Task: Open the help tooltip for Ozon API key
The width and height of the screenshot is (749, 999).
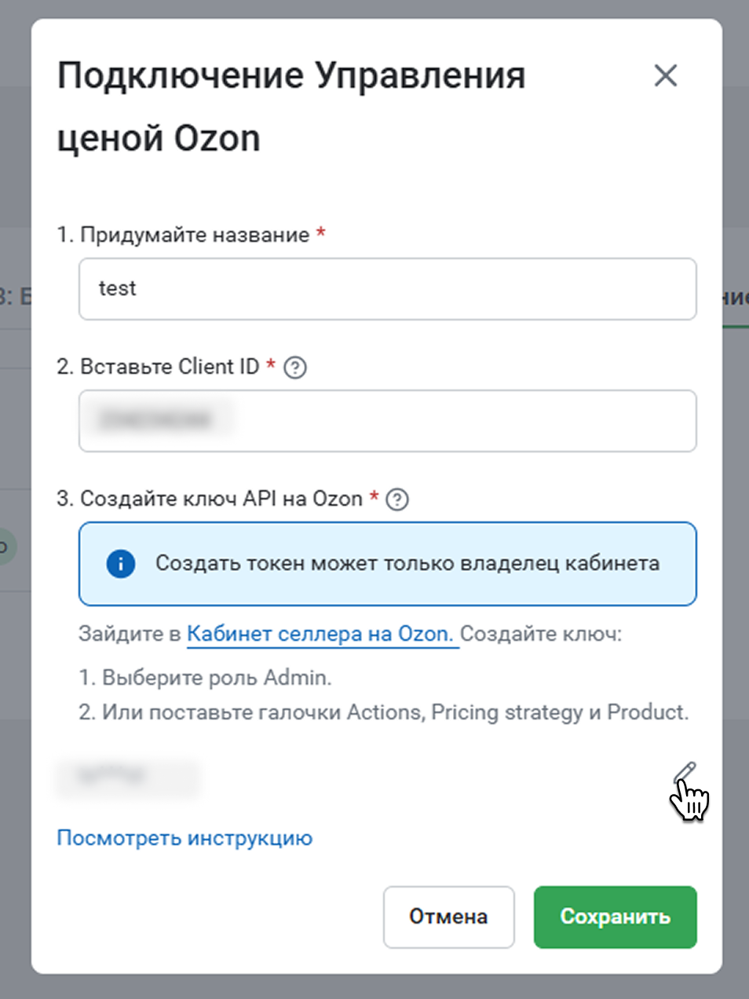Action: (x=398, y=499)
